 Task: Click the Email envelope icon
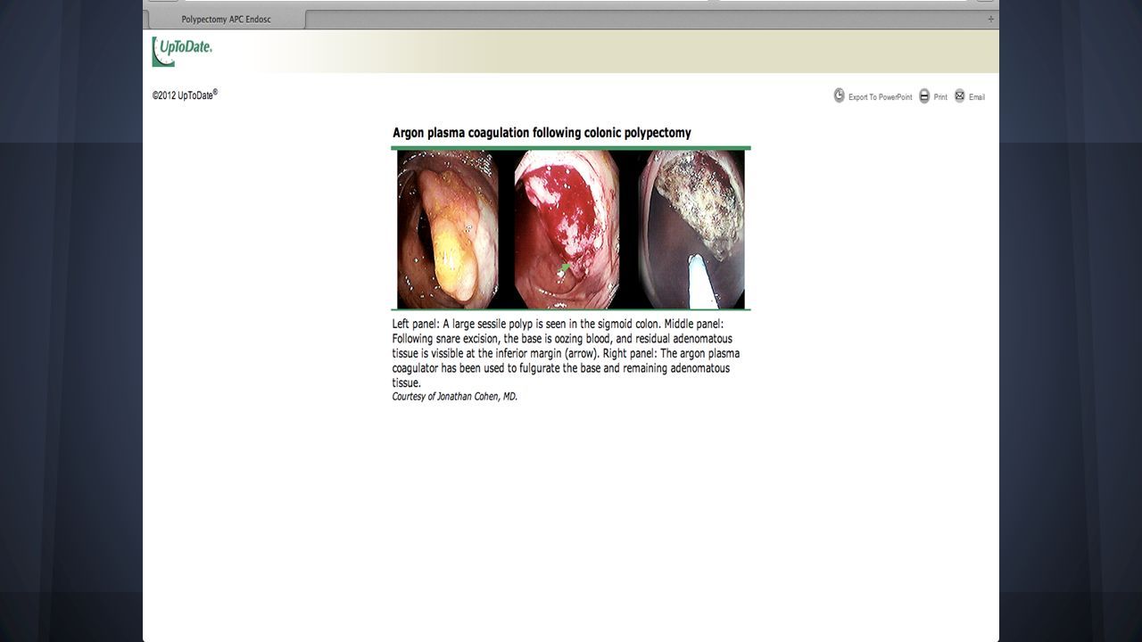click(960, 95)
